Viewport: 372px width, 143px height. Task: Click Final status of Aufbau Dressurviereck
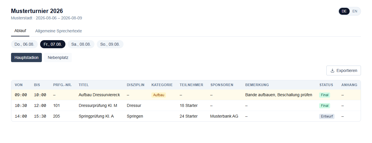(x=325, y=95)
